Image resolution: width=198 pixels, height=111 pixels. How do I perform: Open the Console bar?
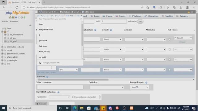(41, 104)
